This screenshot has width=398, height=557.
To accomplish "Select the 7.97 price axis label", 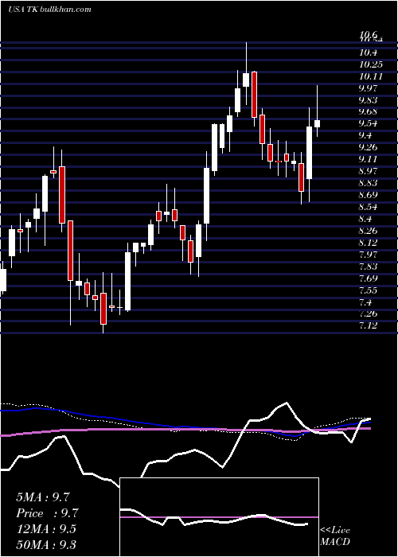I will 368,255.
